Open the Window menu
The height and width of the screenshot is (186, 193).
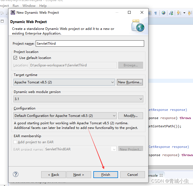[29, 6]
